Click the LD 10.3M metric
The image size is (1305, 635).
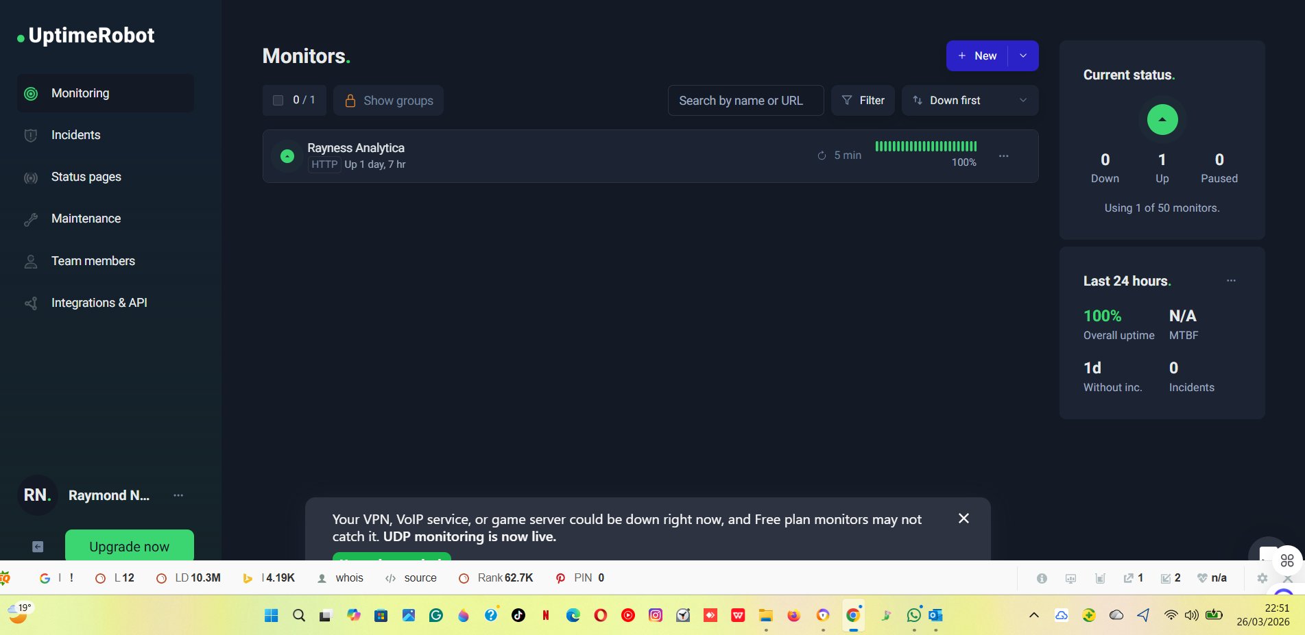tap(189, 578)
